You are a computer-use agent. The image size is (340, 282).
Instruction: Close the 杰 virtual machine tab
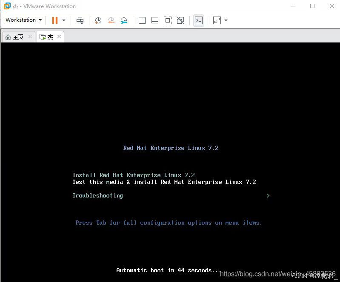[59, 37]
